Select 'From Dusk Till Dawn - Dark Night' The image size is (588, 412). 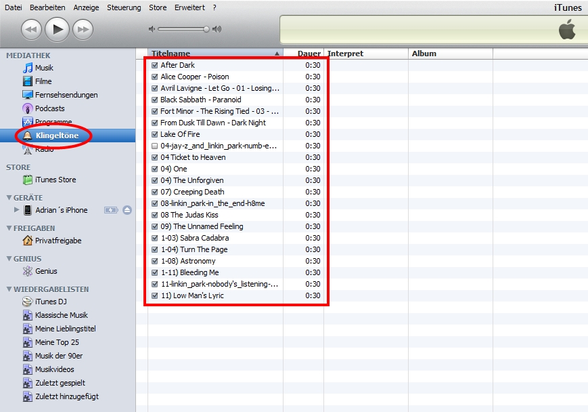click(213, 123)
